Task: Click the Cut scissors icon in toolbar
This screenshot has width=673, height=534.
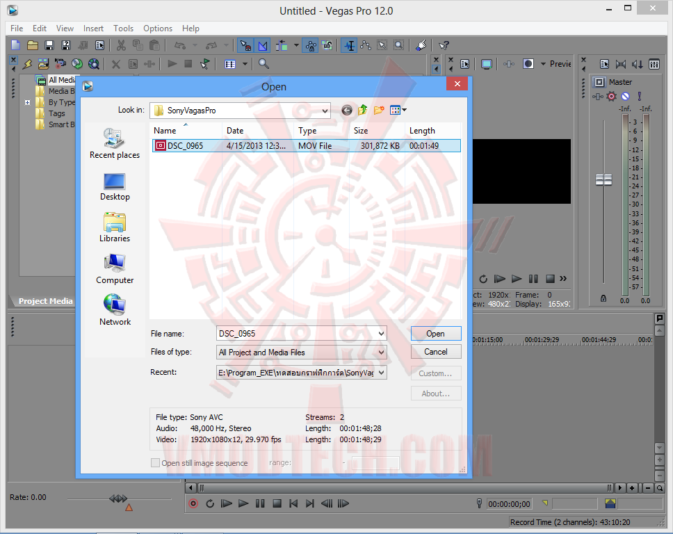Action: (x=121, y=45)
